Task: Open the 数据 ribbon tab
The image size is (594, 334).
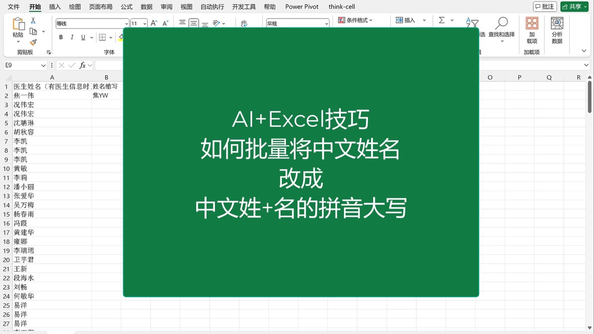Action: click(146, 7)
